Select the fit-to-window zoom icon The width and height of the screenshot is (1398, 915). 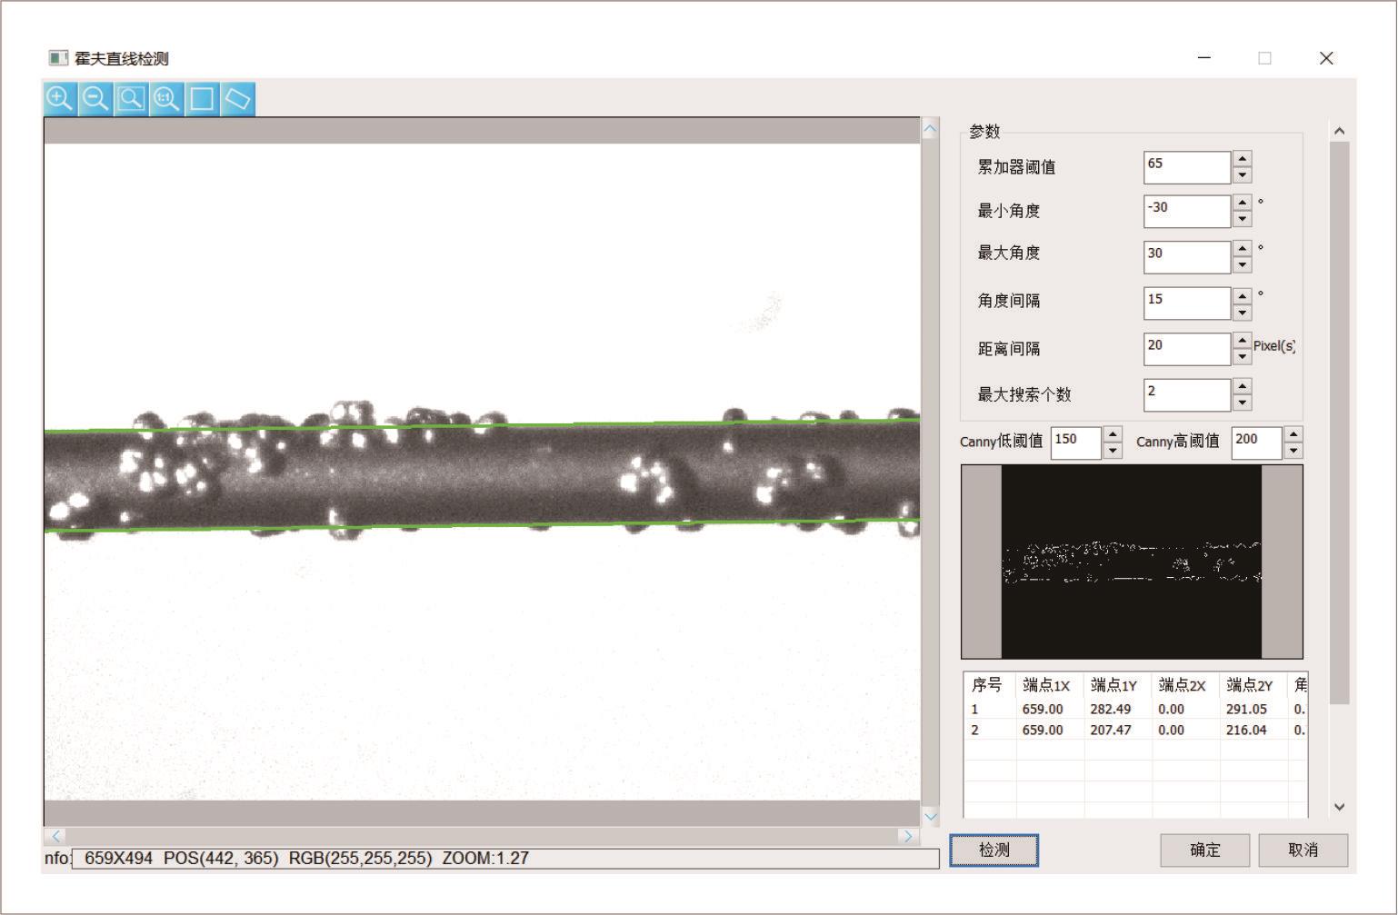pyautogui.click(x=131, y=98)
